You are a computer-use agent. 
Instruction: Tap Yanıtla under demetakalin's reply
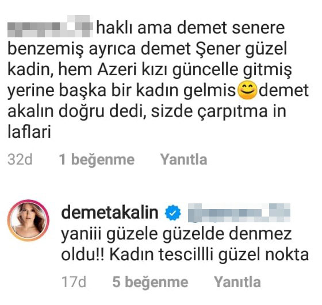237,282
